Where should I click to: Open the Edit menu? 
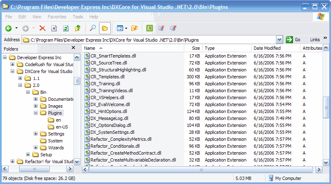[x=22, y=17]
